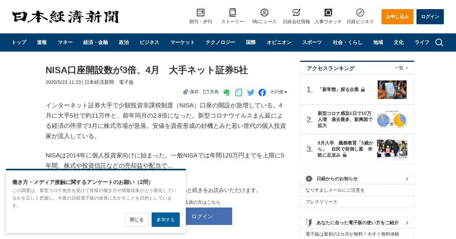
Task: Open the 速報 navigation item
Action: (42, 42)
